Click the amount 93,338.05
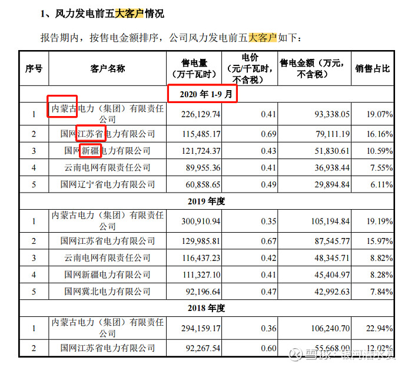 click(x=332, y=114)
